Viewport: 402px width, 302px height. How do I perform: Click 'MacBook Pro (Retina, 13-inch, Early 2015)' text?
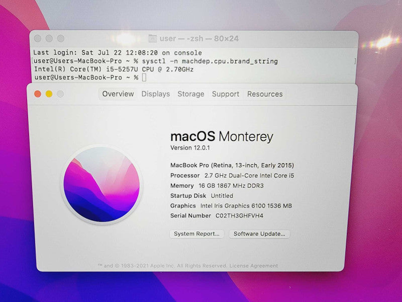232,165
